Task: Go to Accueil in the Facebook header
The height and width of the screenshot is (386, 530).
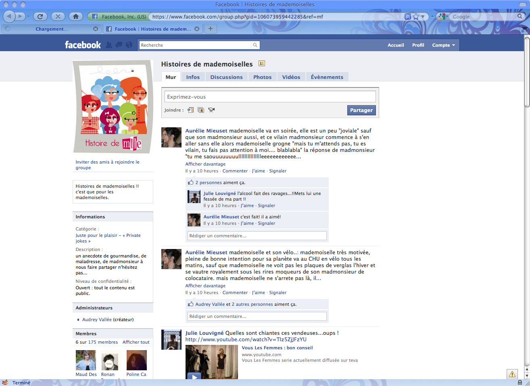Action: tap(396, 45)
